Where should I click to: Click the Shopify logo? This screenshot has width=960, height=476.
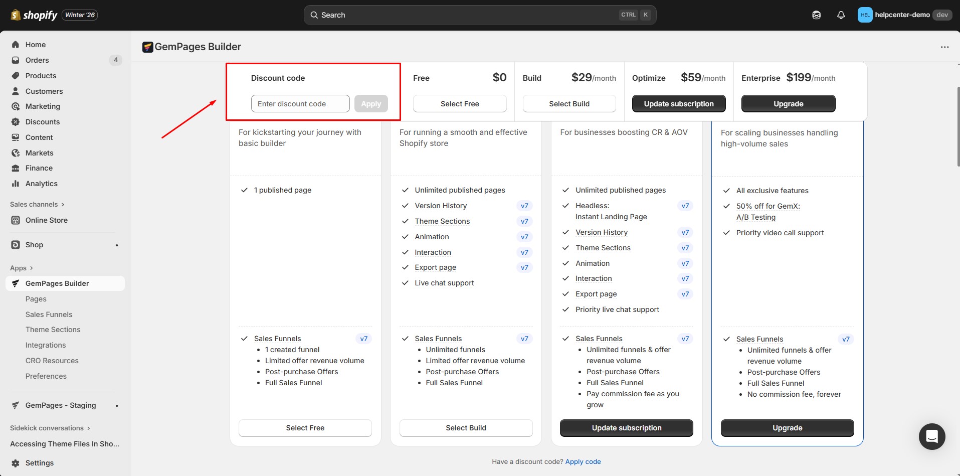pos(34,15)
